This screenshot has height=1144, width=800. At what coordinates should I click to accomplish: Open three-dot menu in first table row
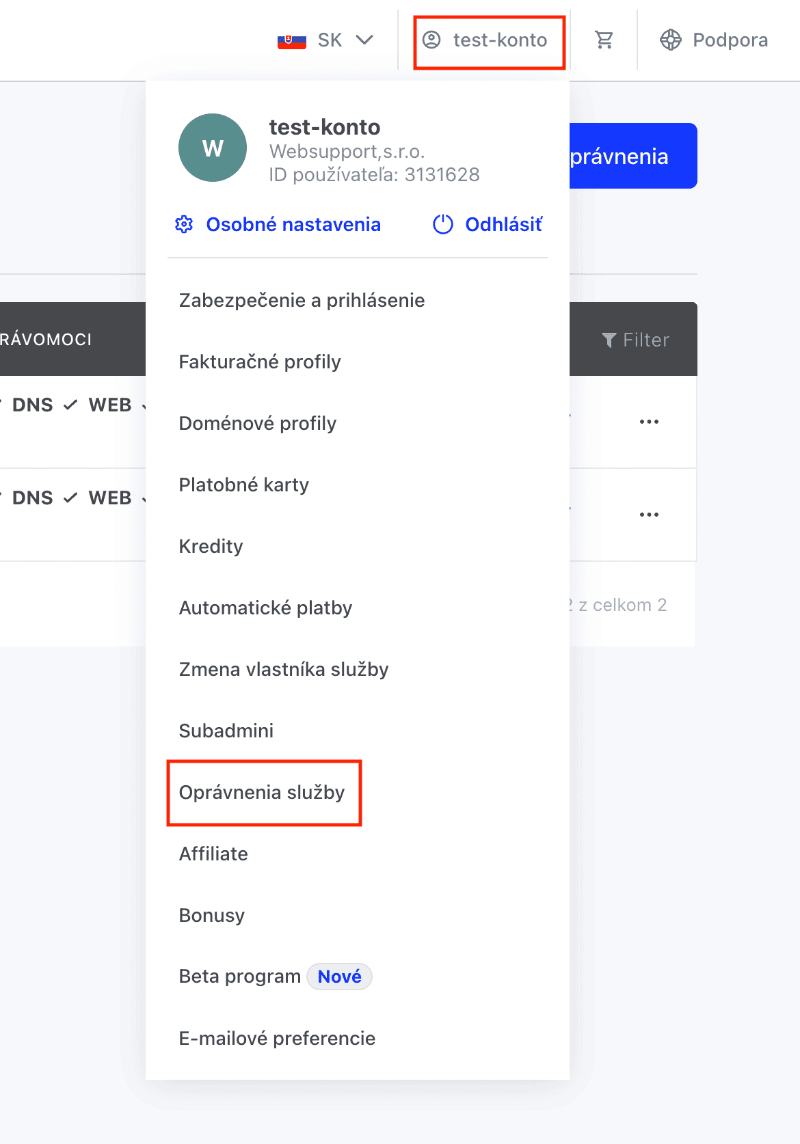[649, 422]
